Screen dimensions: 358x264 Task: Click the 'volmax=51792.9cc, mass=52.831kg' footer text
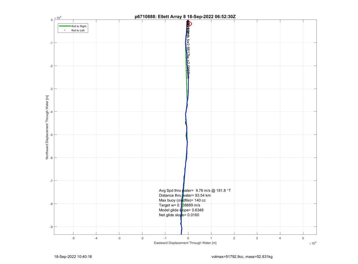(x=242, y=257)
